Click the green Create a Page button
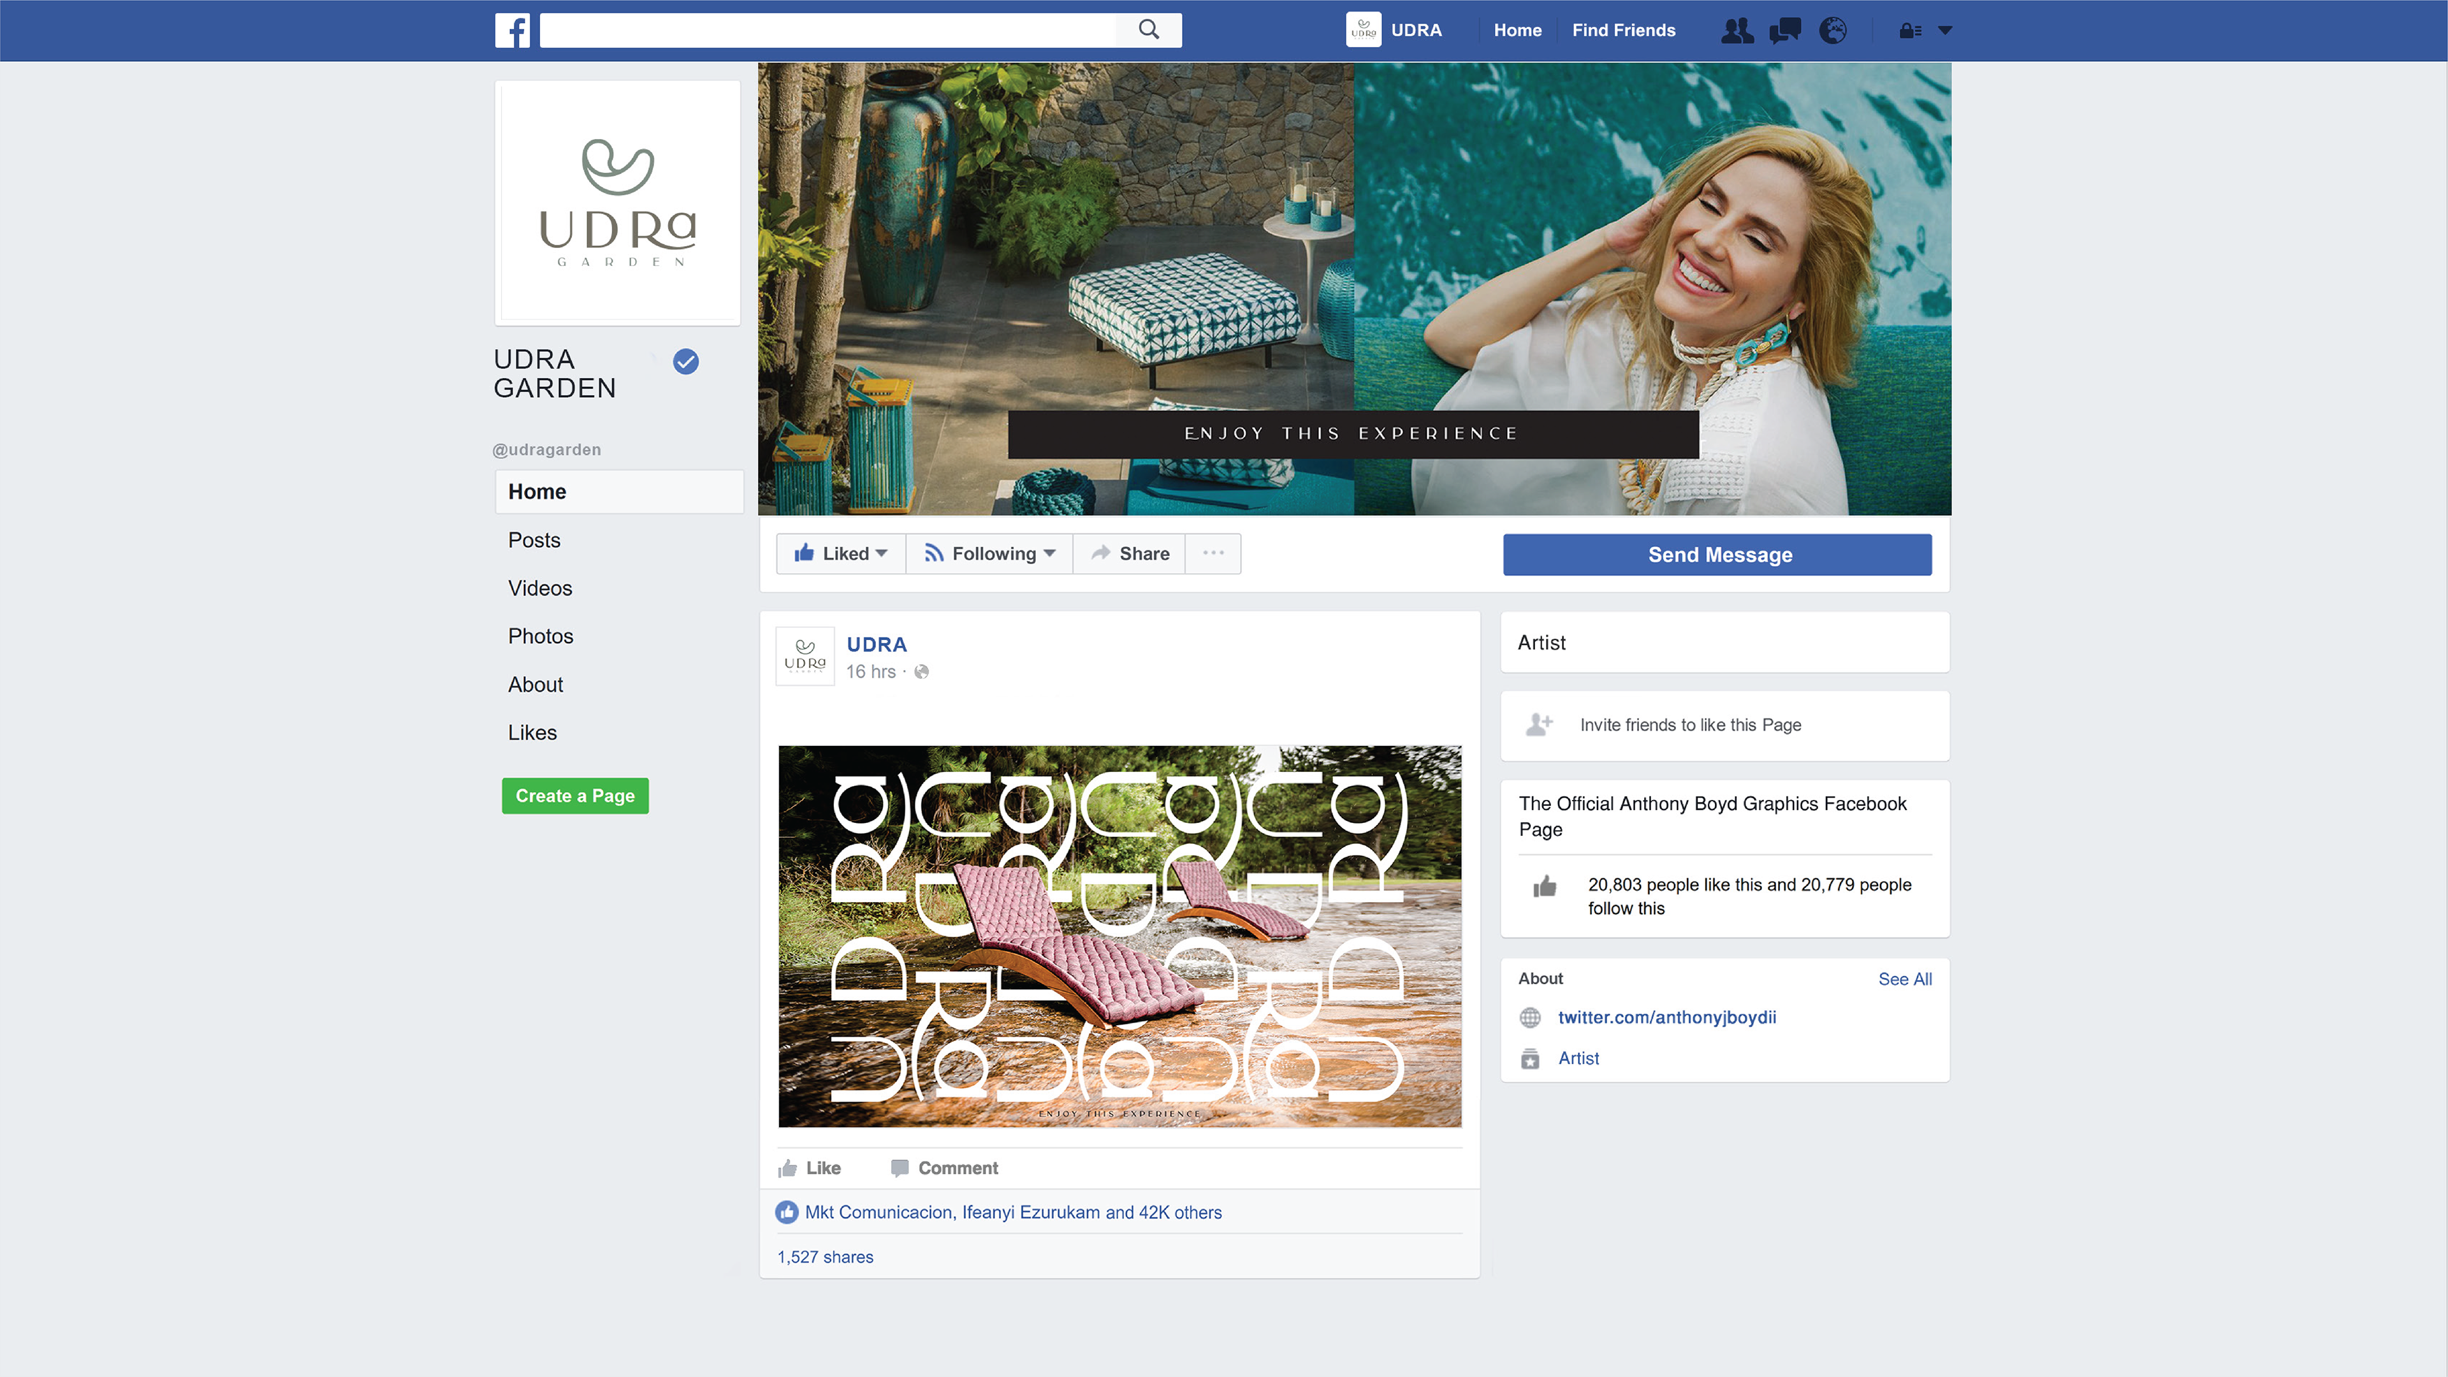The height and width of the screenshot is (1377, 2448). point(575,796)
